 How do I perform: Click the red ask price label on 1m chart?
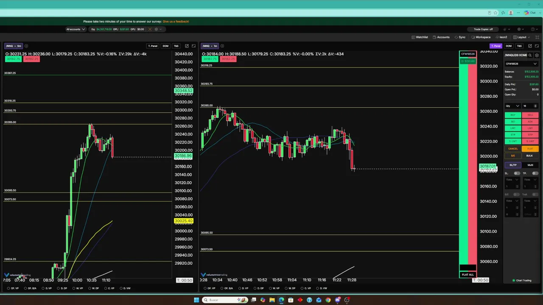click(x=228, y=59)
